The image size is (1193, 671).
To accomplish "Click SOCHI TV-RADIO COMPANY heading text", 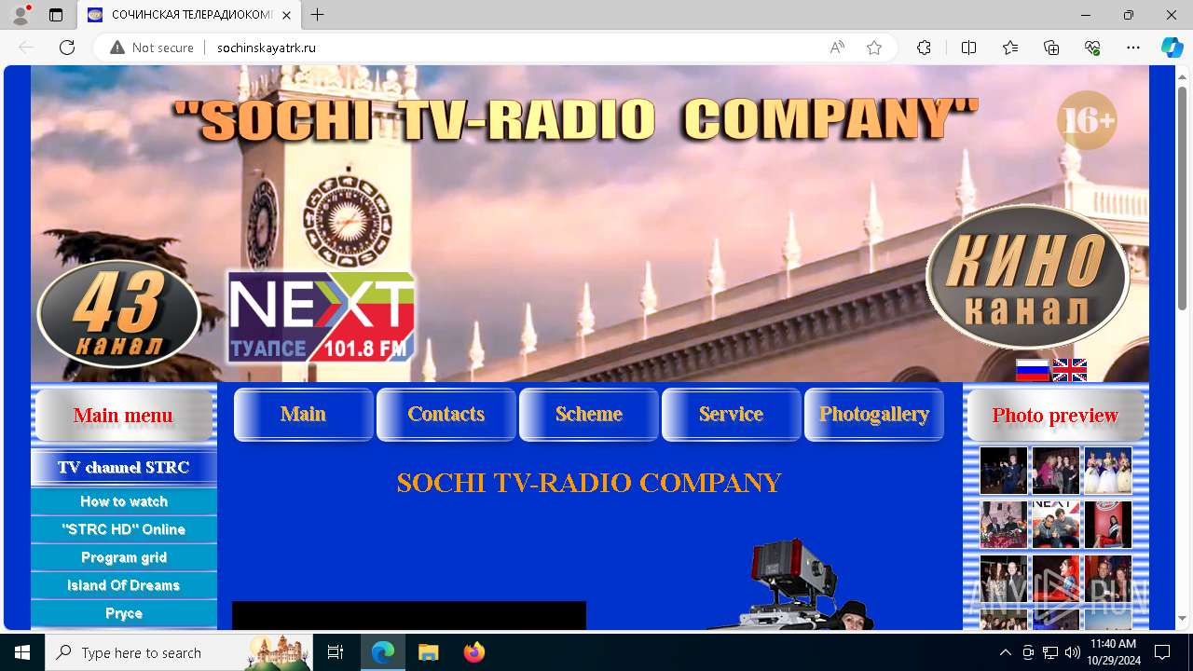I will point(588,483).
